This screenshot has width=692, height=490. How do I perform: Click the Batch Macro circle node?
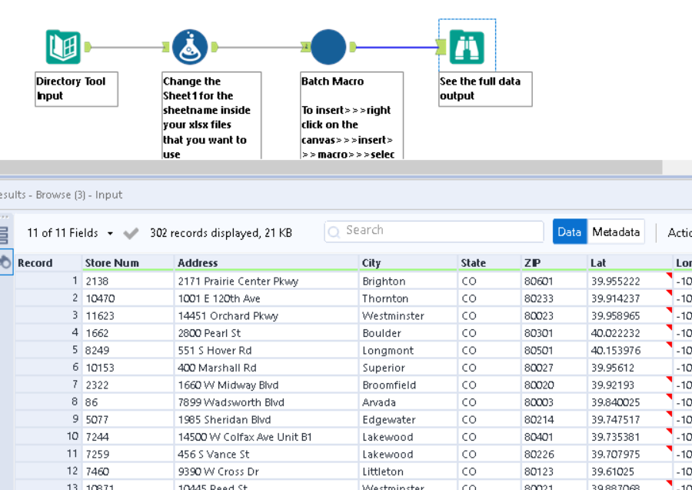pyautogui.click(x=328, y=47)
